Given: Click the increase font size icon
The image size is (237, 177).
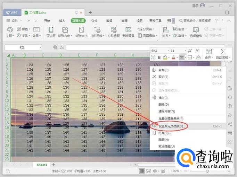Looking at the screenshot, I should point(190,51).
